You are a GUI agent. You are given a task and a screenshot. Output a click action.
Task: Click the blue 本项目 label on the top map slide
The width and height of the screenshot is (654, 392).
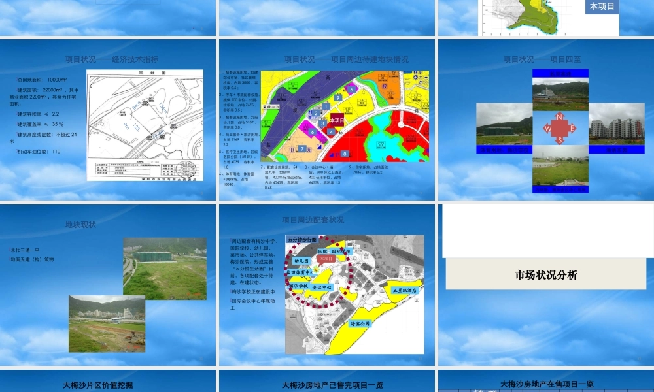click(602, 7)
